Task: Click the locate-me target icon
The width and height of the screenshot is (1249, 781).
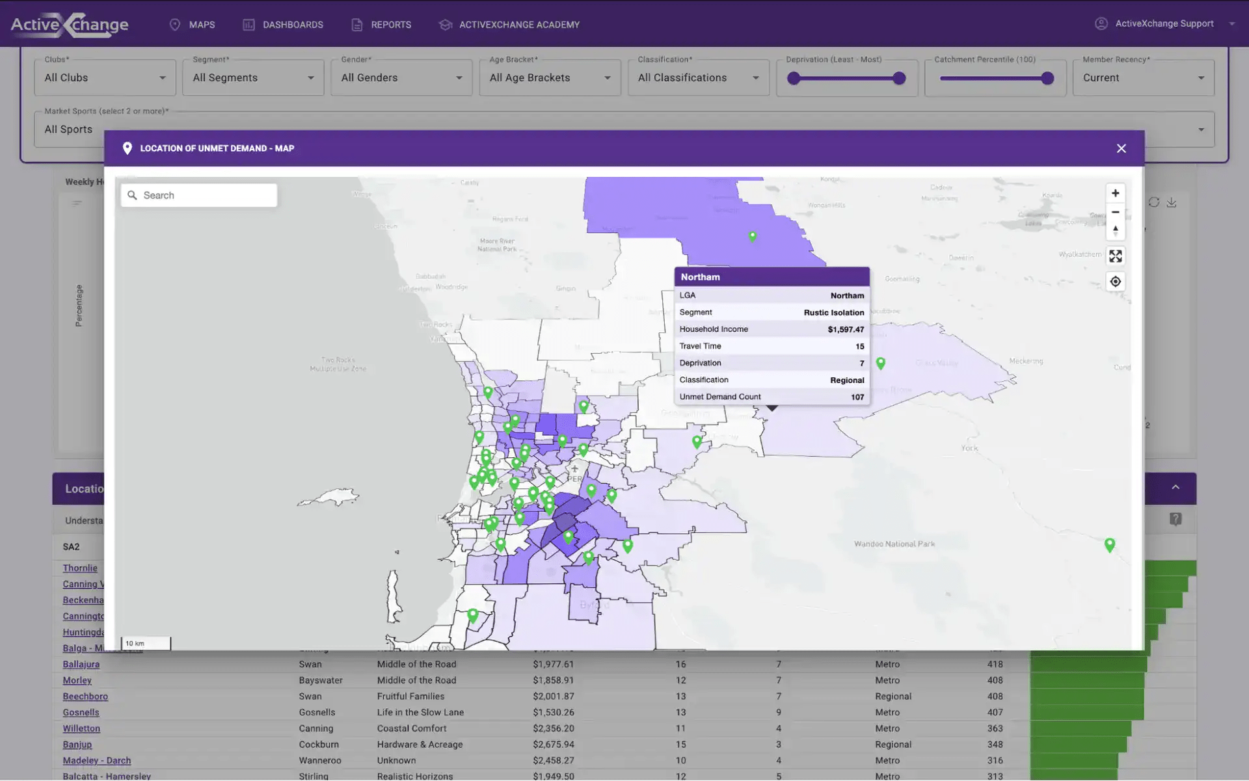Action: [x=1115, y=282]
